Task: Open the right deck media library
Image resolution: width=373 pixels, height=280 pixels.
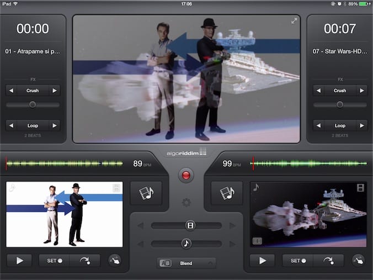Action: tap(227, 193)
